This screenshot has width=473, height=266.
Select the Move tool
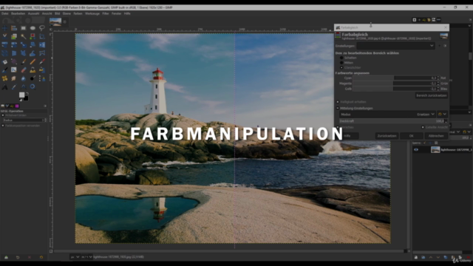pyautogui.click(x=4, y=28)
